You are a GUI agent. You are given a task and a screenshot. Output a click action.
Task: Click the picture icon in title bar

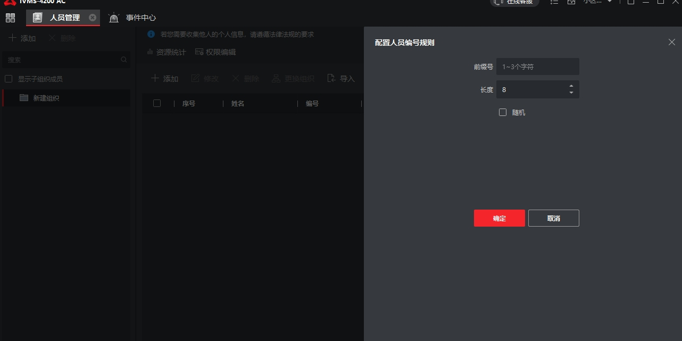pyautogui.click(x=571, y=2)
